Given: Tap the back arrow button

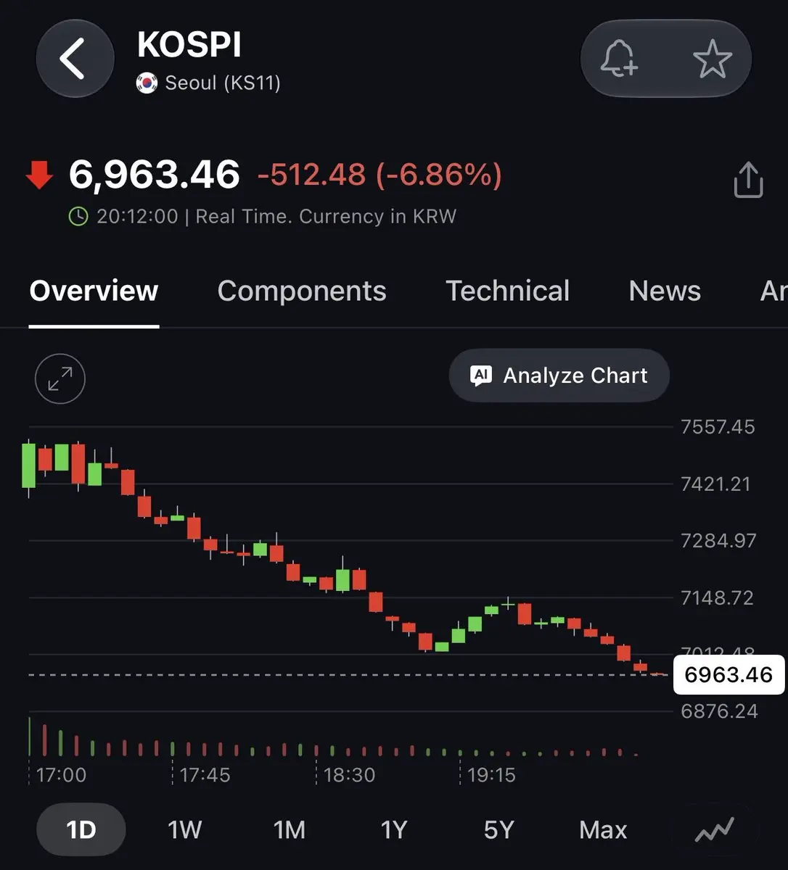Looking at the screenshot, I should [75, 59].
